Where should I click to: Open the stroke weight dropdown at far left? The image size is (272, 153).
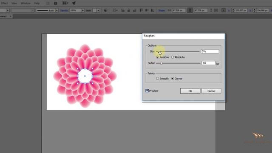point(8,10)
